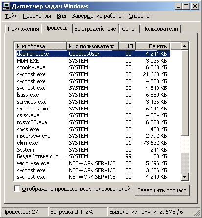Minimize the Task Manager window
Viewport: 202px width, 218px height.
pos(178,6)
